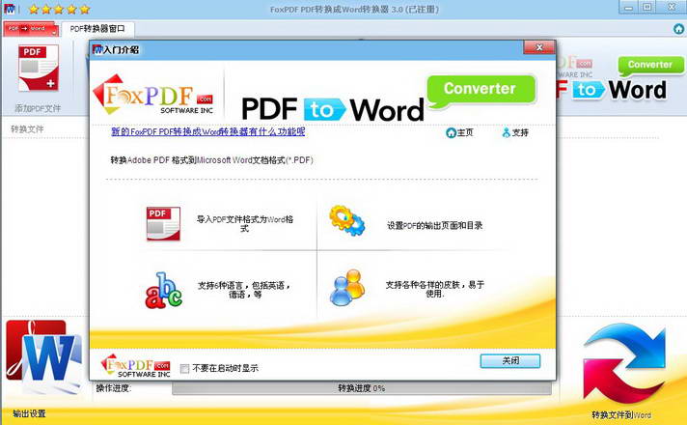Screen dimensions: 687x425
Task: Click the 操作进度 label
Action: [114, 388]
